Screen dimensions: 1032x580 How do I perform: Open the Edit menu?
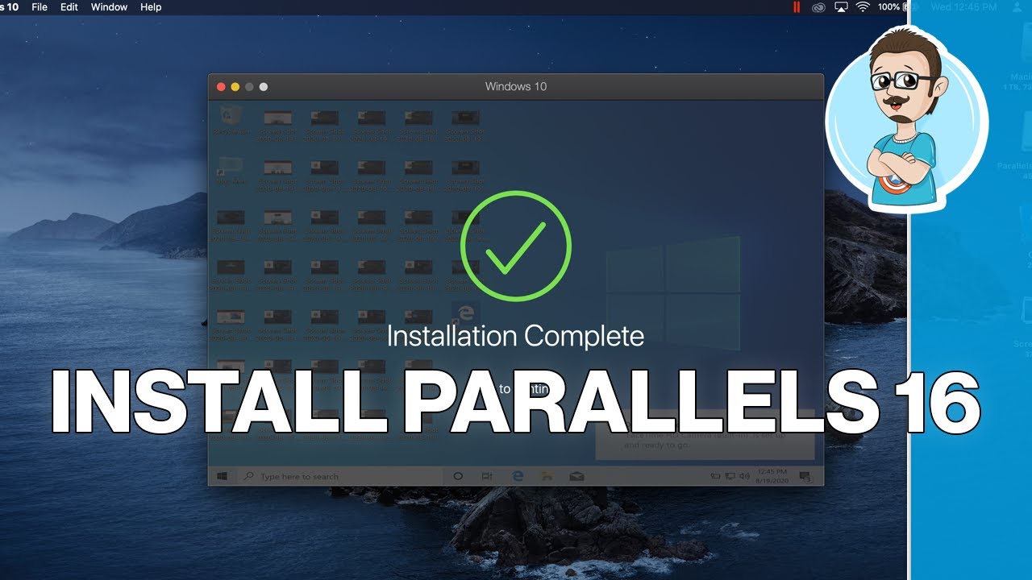tap(69, 7)
